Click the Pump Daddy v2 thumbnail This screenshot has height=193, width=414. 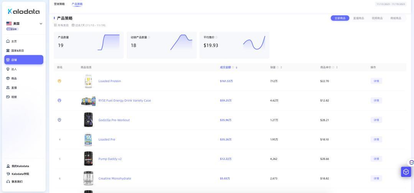pyautogui.click(x=89, y=159)
